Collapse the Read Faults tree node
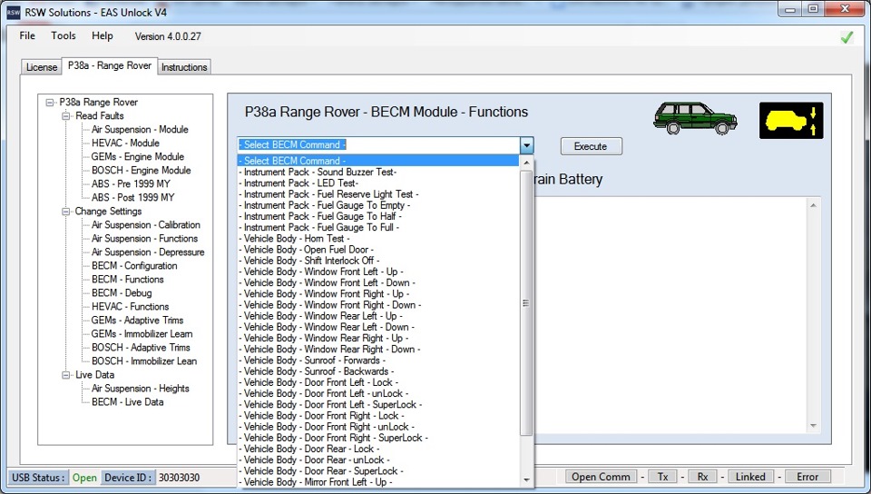This screenshot has width=871, height=494. click(x=65, y=115)
